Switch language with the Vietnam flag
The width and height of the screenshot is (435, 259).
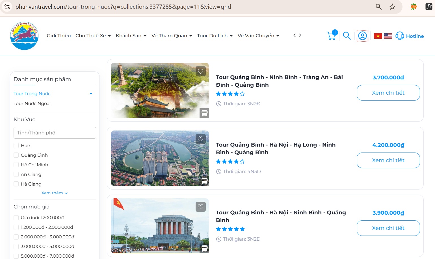coord(378,36)
